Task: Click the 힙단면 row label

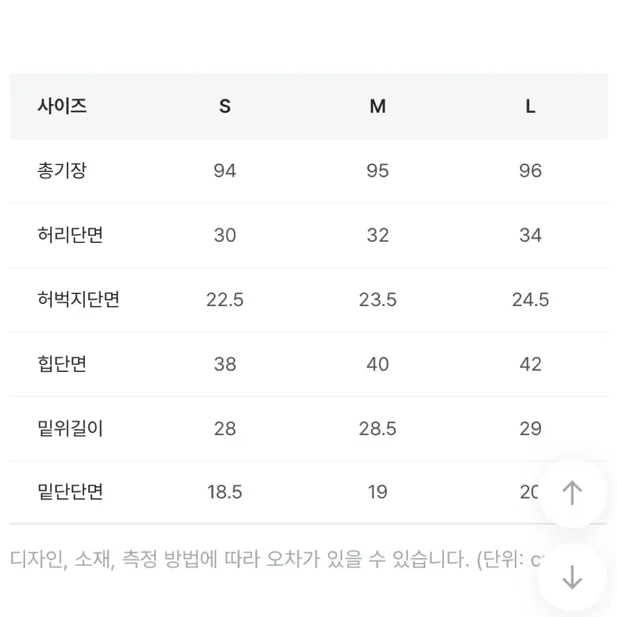Action: click(62, 364)
